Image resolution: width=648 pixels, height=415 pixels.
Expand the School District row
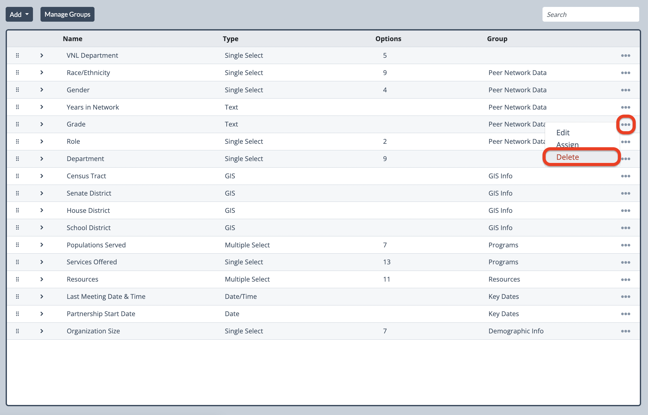(x=42, y=228)
